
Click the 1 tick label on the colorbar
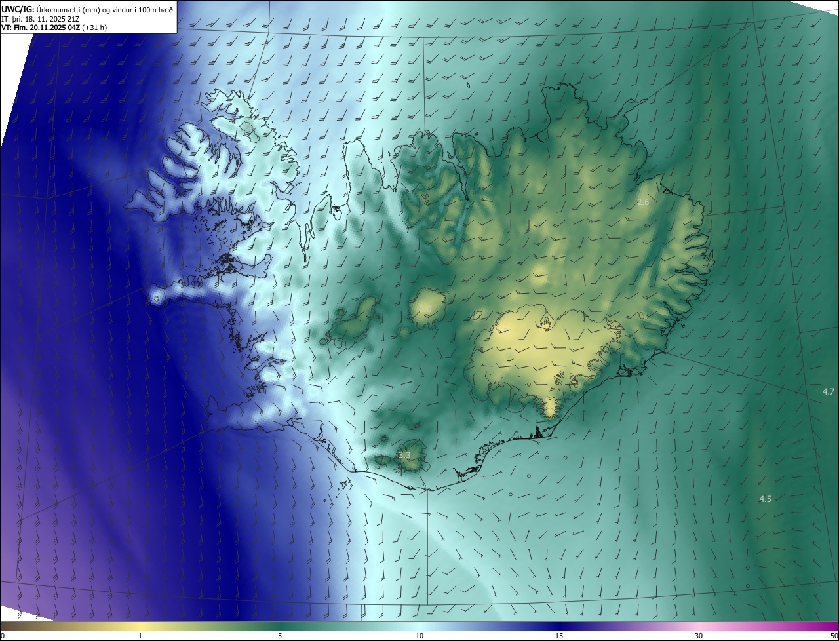[x=140, y=636]
